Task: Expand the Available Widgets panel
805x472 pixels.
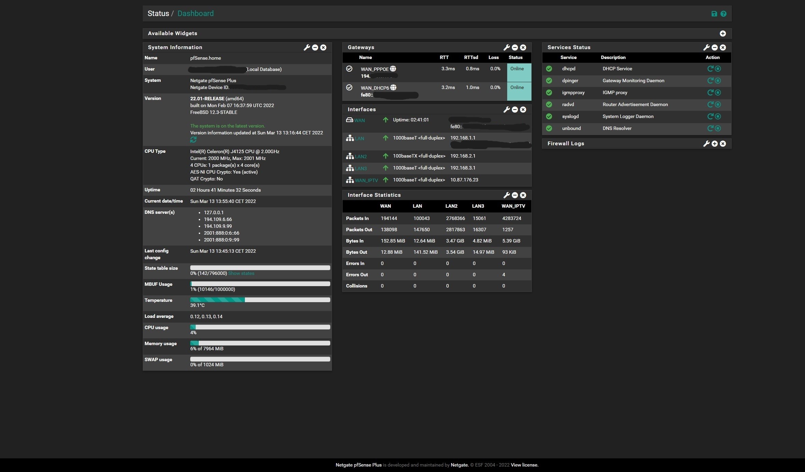Action: [x=723, y=33]
